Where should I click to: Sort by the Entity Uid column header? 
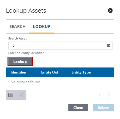coord(49,72)
